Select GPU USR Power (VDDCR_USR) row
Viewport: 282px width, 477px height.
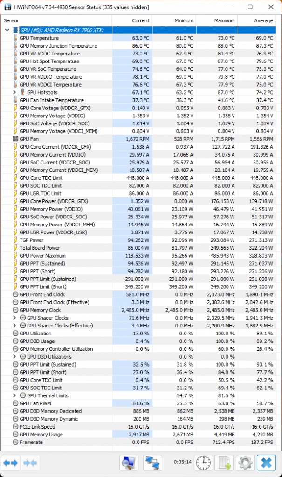pos(138,232)
